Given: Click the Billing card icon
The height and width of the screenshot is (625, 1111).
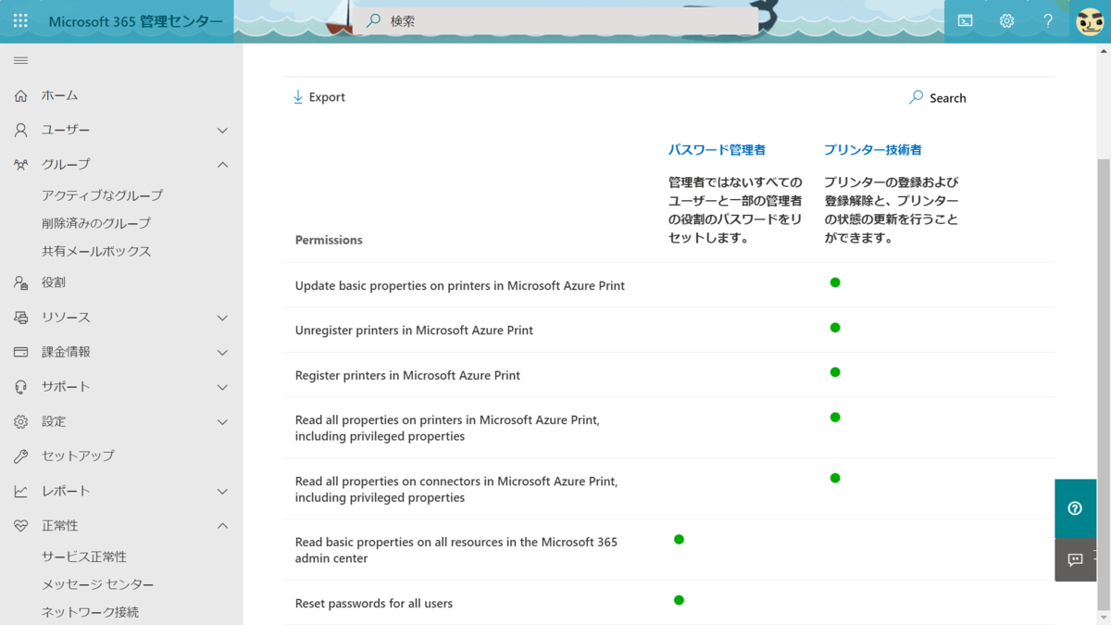Looking at the screenshot, I should pyautogui.click(x=20, y=352).
